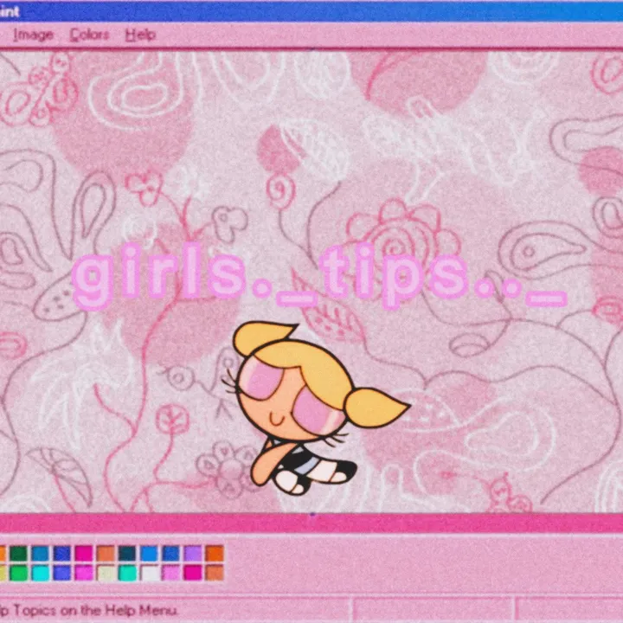Image resolution: width=623 pixels, height=623 pixels.
Task: Choose the cream swatch in bottom row
Action: pyautogui.click(x=106, y=573)
